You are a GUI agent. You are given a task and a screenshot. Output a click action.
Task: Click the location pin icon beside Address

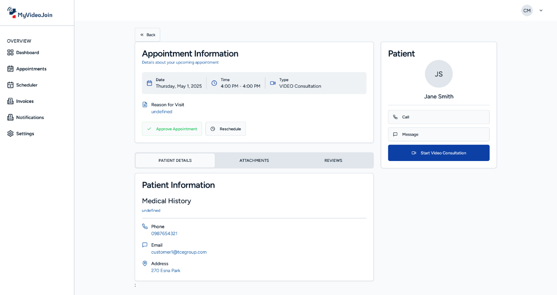point(145,263)
